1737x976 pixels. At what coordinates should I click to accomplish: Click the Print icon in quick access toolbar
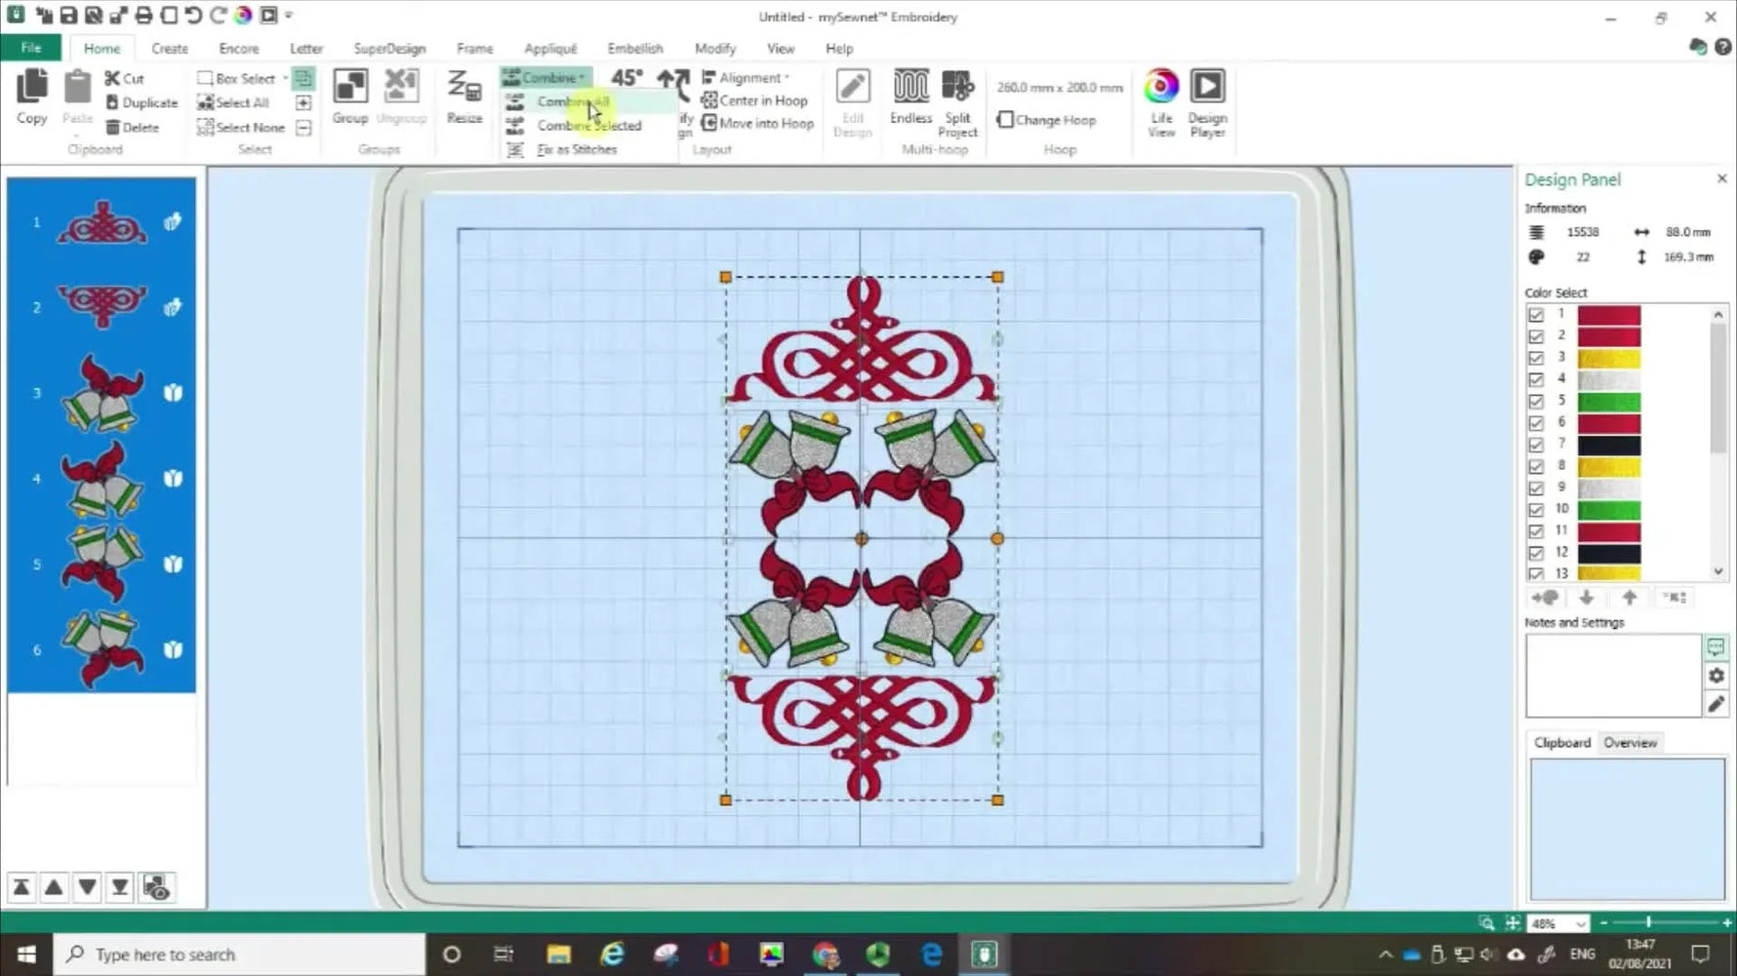(x=143, y=16)
